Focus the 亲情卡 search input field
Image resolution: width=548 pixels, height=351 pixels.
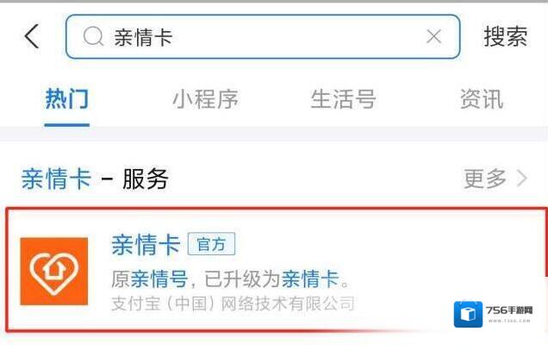[x=263, y=37]
